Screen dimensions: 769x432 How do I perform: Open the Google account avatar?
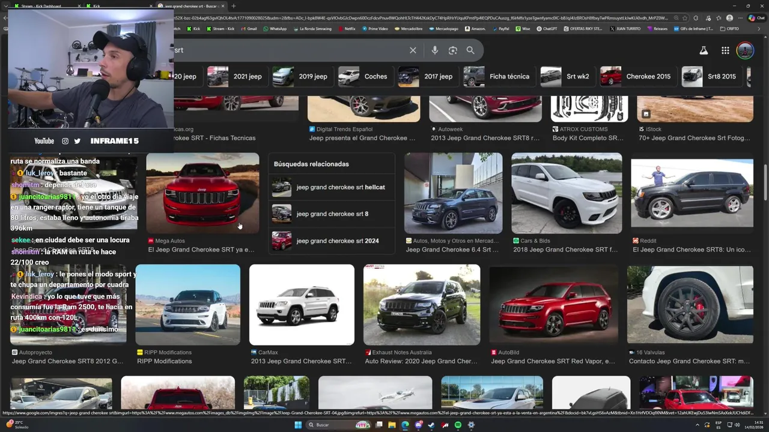[x=745, y=50]
